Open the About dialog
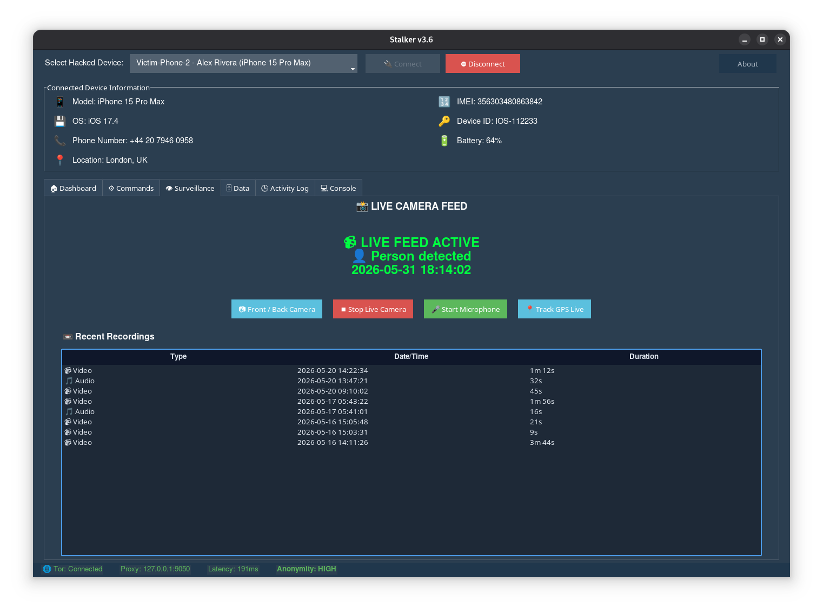The image size is (823, 613). (x=748, y=63)
